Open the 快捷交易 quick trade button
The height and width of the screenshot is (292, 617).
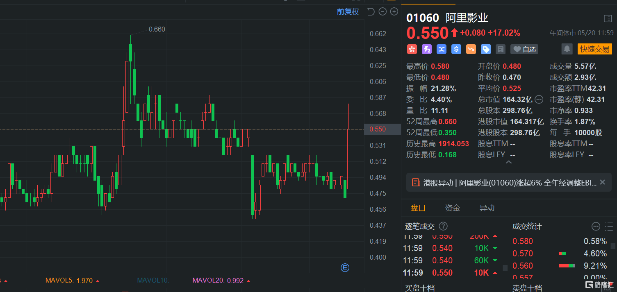[x=594, y=49]
